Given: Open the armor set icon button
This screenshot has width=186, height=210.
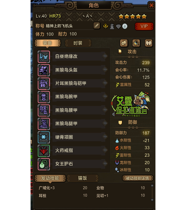Looking at the screenshot, I should click(x=149, y=43).
